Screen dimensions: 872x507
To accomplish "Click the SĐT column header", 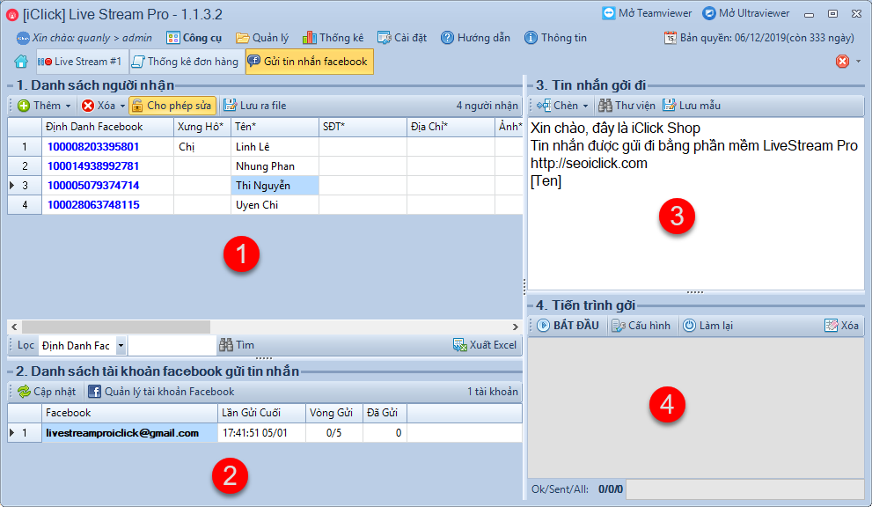I will point(363,127).
